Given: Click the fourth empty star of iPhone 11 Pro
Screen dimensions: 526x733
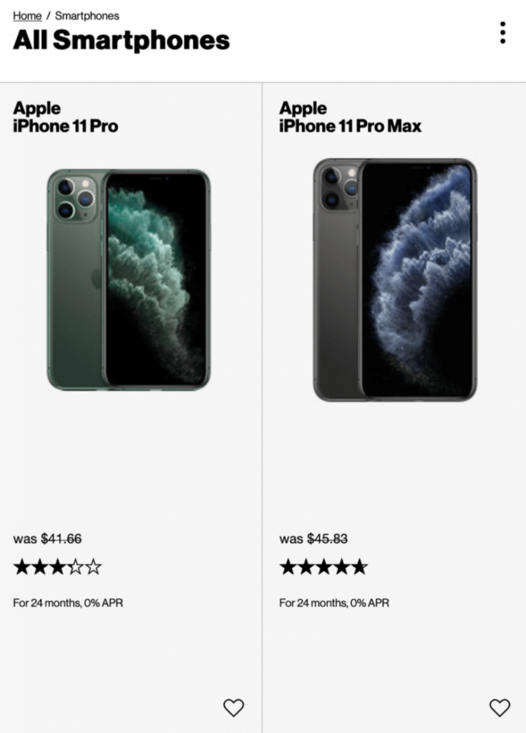Looking at the screenshot, I should 76,567.
